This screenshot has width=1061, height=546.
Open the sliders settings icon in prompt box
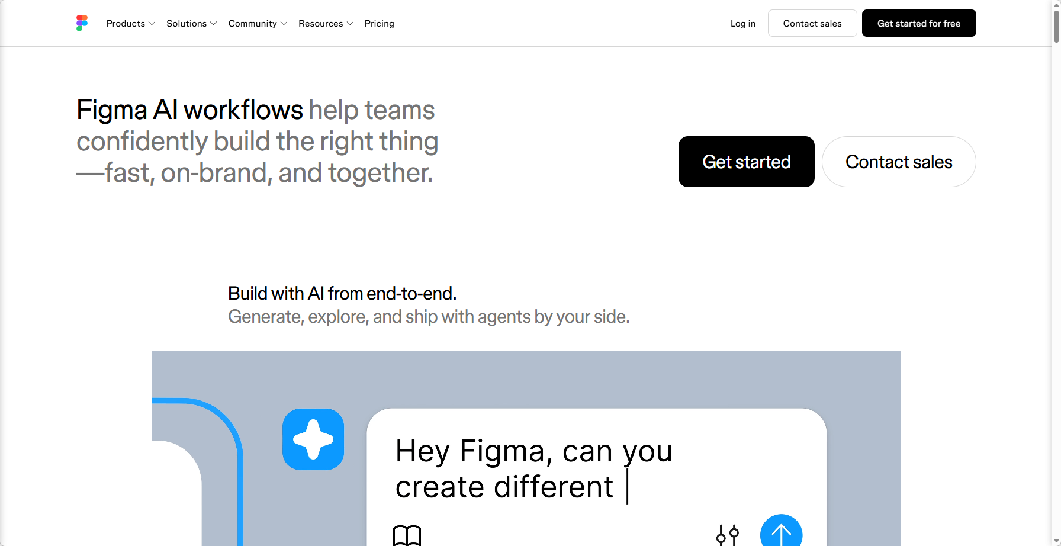coord(728,535)
